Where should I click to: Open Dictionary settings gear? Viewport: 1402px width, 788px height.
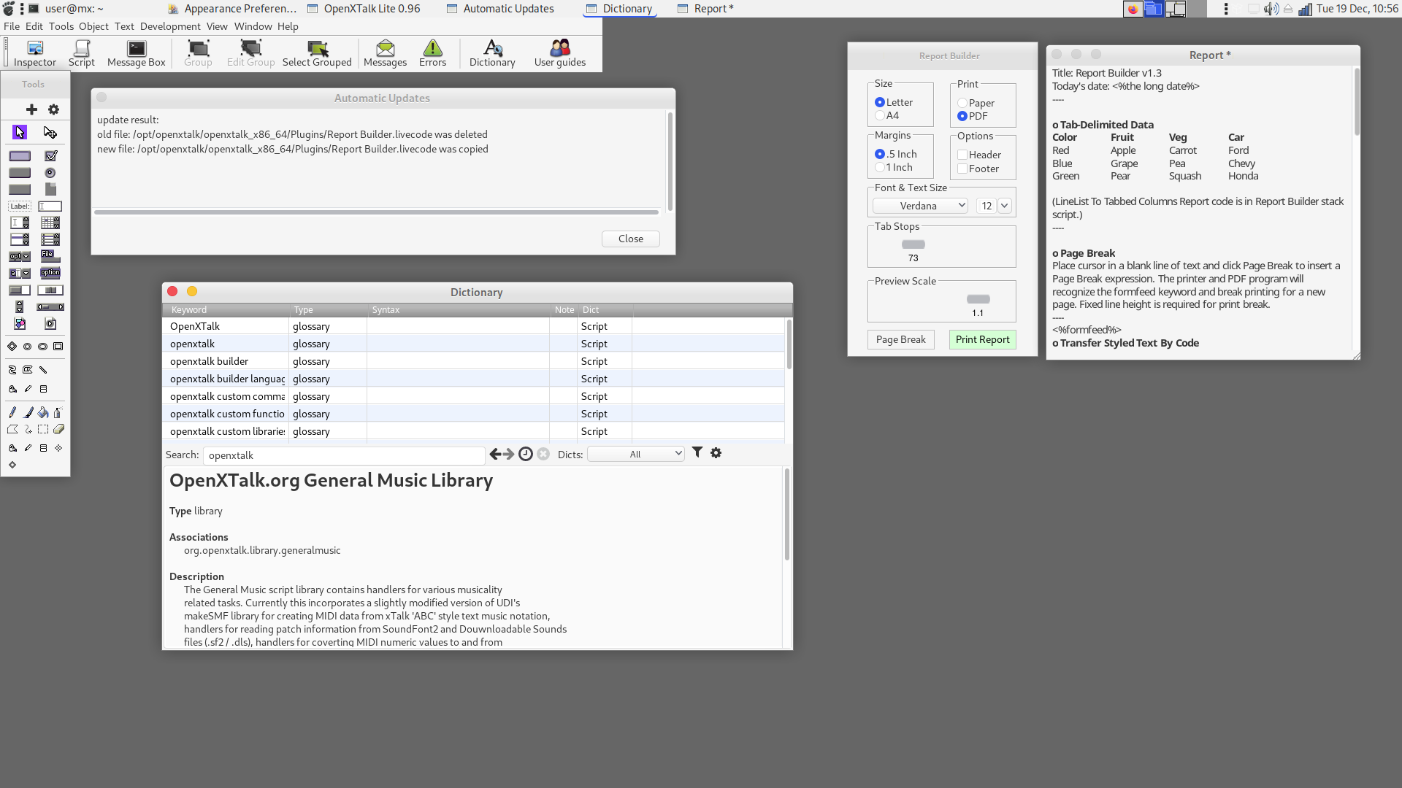pyautogui.click(x=716, y=453)
